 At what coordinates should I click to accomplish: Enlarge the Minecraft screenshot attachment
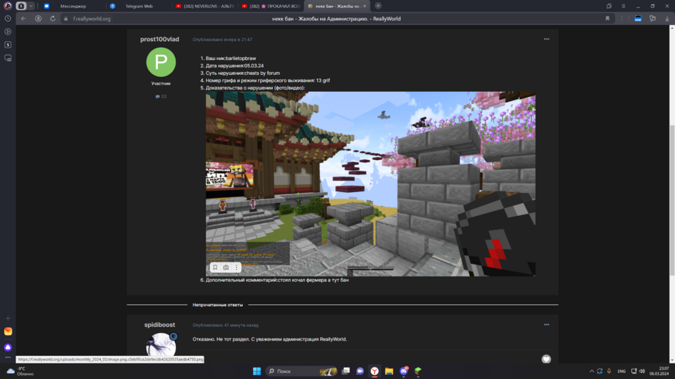370,183
